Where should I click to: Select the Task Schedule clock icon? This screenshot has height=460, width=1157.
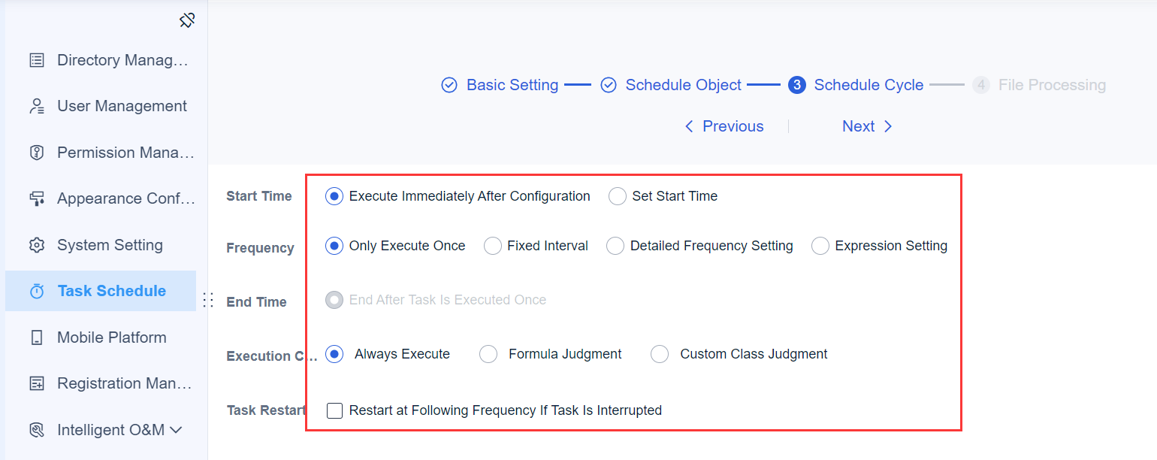pyautogui.click(x=38, y=290)
